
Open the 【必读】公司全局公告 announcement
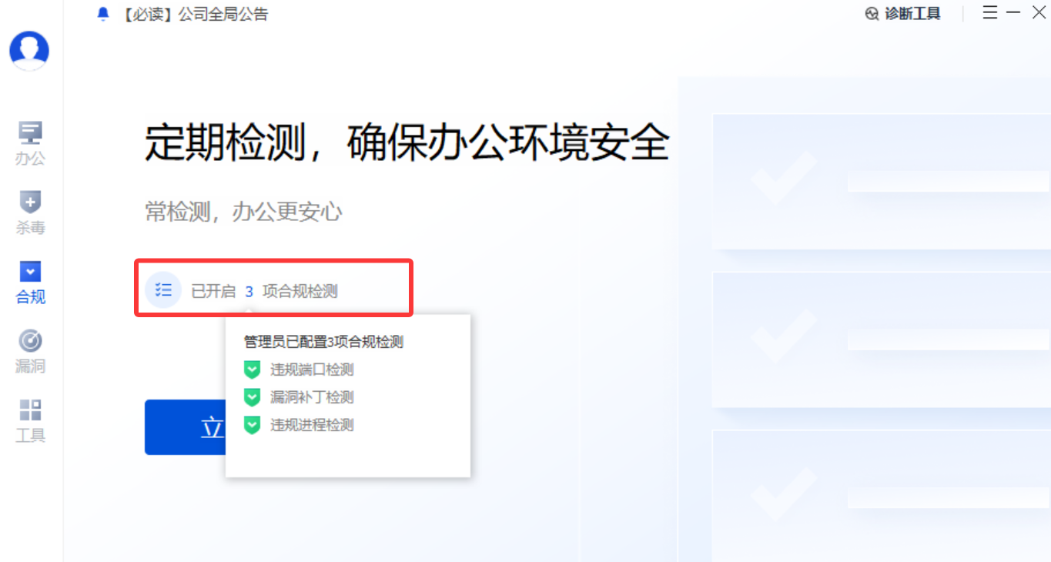click(x=194, y=14)
